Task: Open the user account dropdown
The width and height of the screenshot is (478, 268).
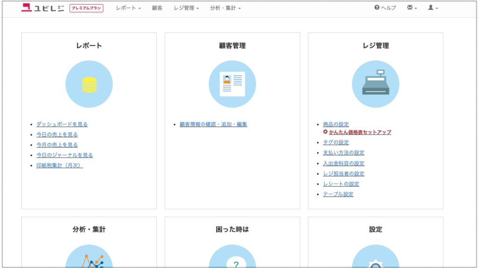Action: point(433,7)
